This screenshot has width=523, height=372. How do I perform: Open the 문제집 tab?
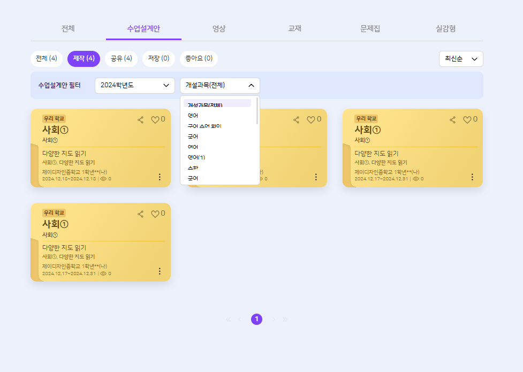[x=370, y=28]
